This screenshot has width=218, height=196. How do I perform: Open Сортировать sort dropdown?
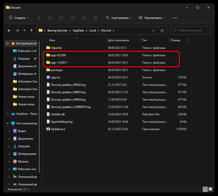click(x=119, y=18)
